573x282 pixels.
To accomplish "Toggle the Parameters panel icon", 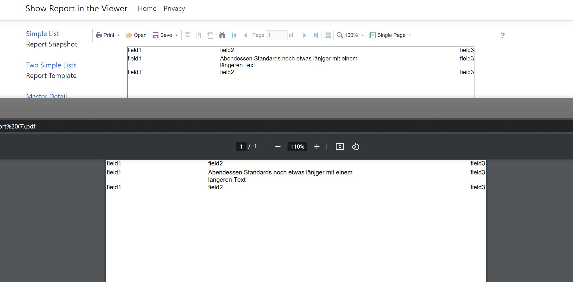I will pos(199,35).
